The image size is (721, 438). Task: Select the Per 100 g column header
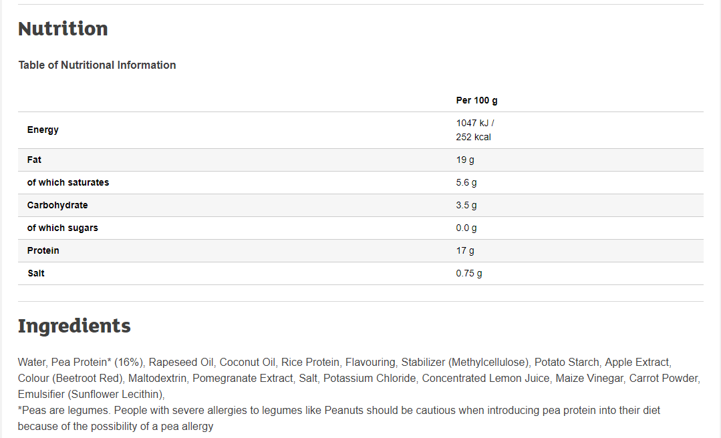click(x=476, y=100)
